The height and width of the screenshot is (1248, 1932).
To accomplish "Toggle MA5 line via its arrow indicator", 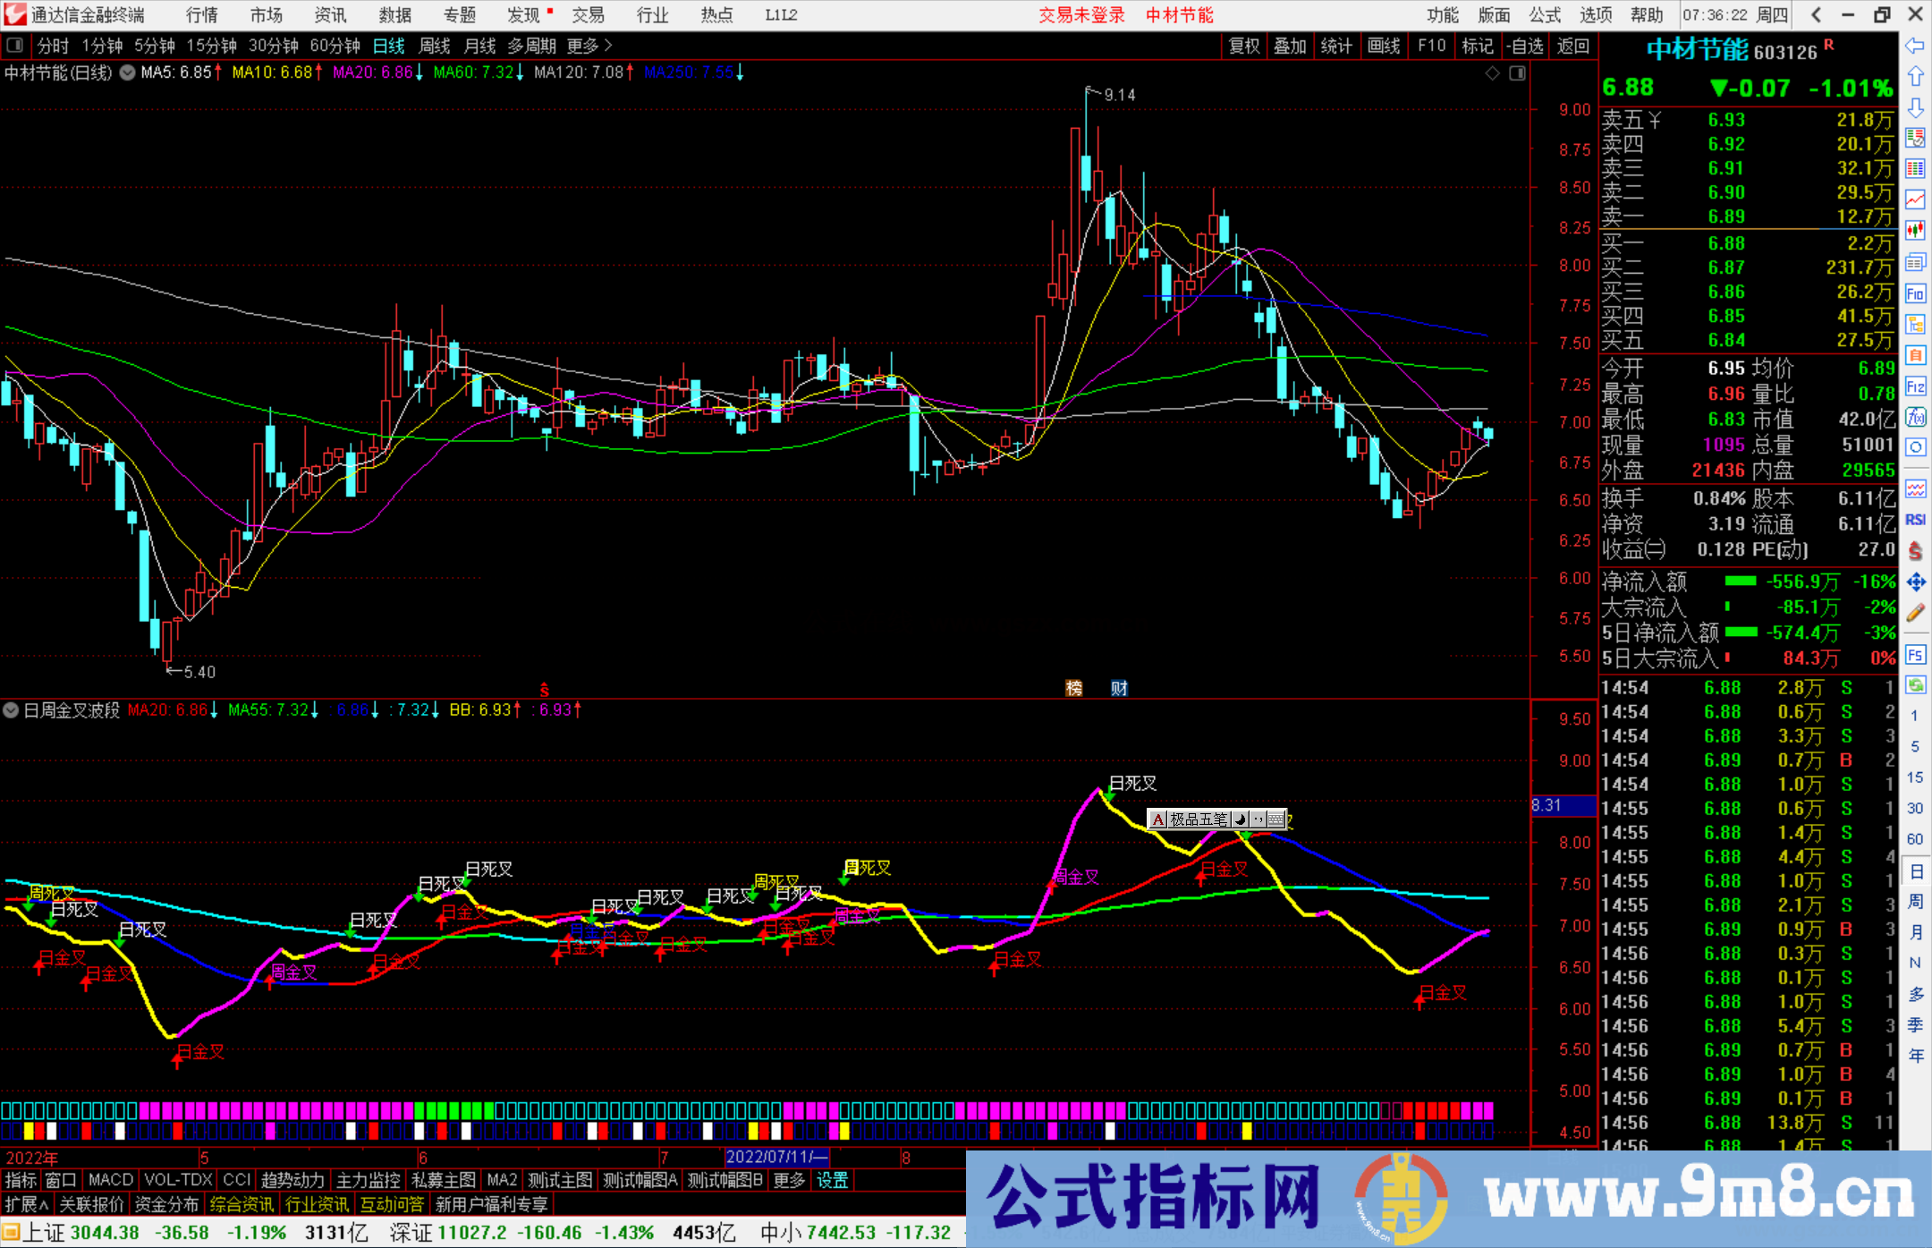I will [217, 73].
